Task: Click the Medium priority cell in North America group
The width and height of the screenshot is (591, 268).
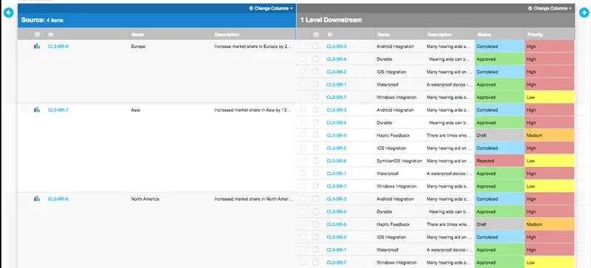Action: 549,224
